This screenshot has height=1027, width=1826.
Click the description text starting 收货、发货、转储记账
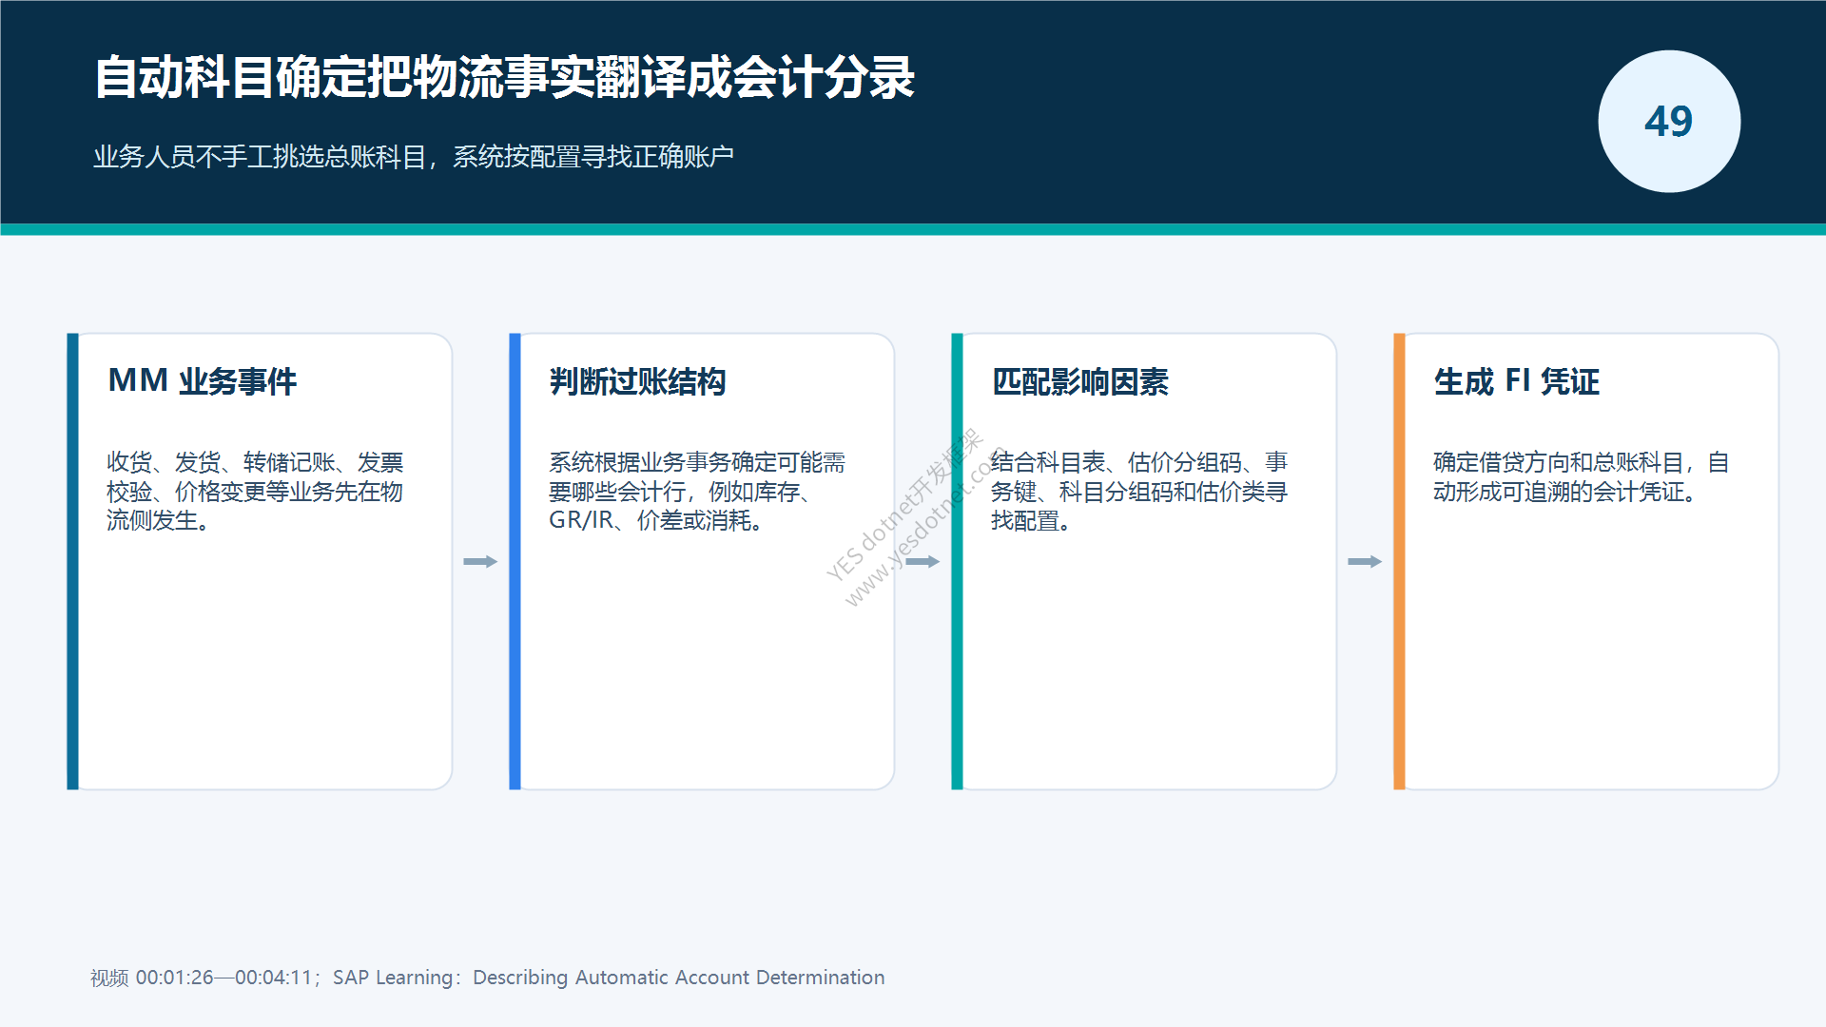[255, 492]
